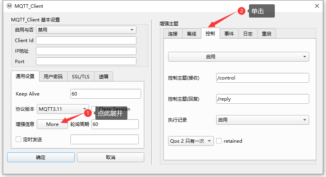This screenshot has height=177, width=326.
Task: Click the Port input field
Action: click(x=86, y=61)
